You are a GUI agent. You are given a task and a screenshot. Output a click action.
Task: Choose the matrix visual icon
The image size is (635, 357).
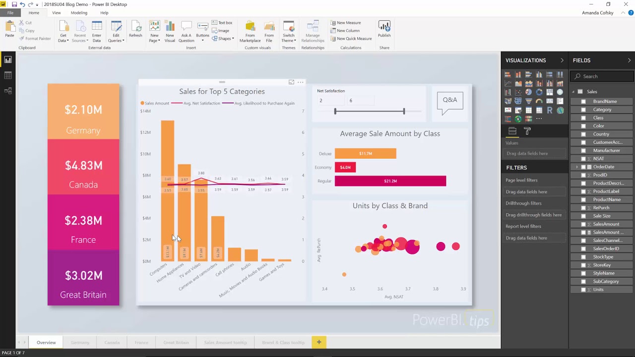click(539, 110)
